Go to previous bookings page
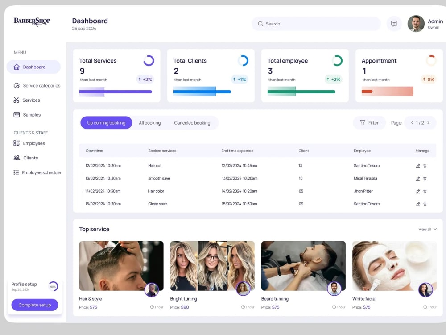The width and height of the screenshot is (446, 335). (x=412, y=123)
